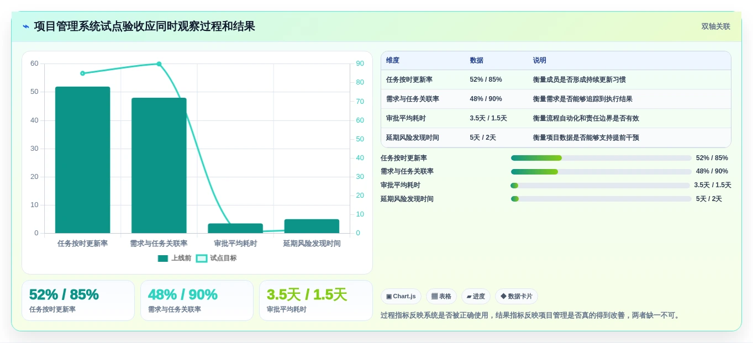
Task: Open the 3.5天 / 1.5天 data card
Action: point(316,300)
